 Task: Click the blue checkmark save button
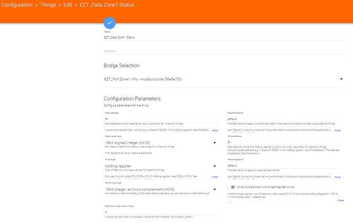110,23
